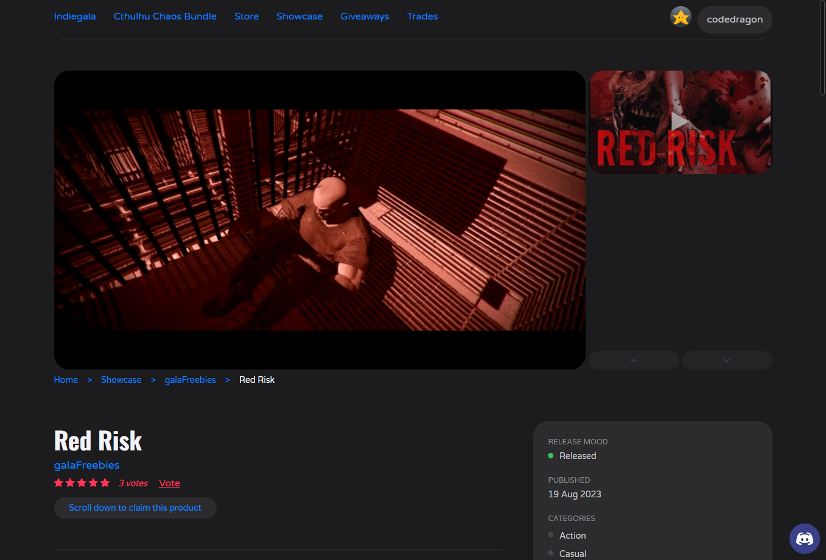Open the Giveaways nav item
Image resolution: width=826 pixels, height=560 pixels.
(x=365, y=16)
